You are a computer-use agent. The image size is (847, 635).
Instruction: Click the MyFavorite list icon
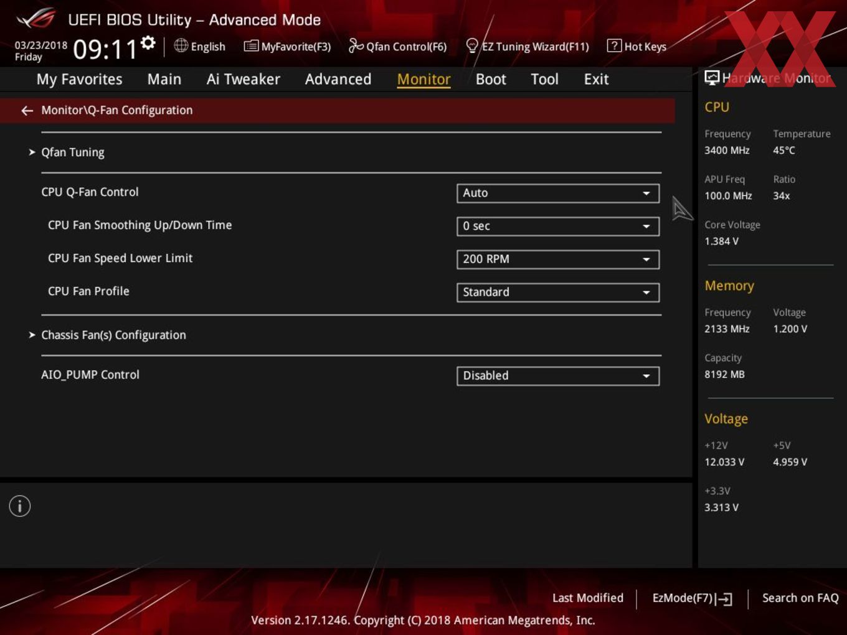pos(251,46)
